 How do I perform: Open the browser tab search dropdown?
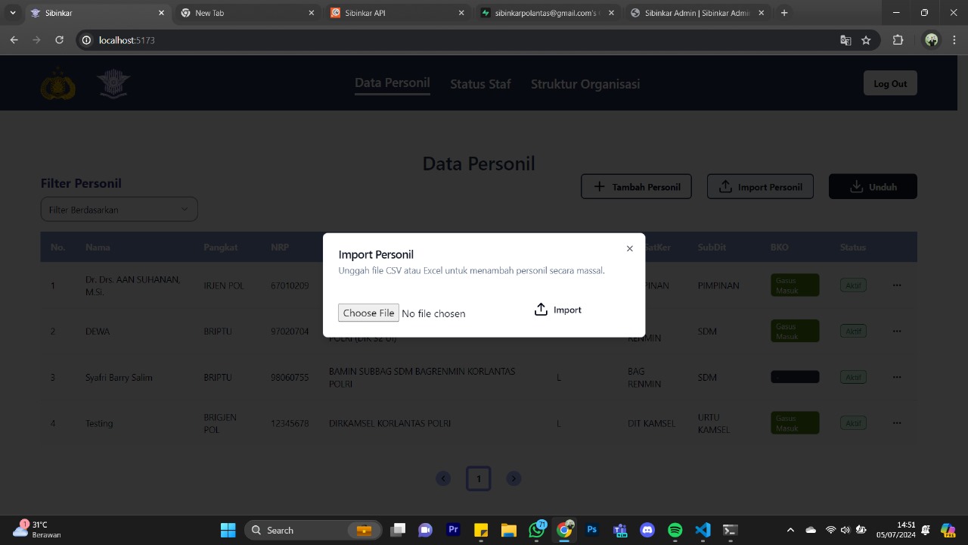pos(13,13)
